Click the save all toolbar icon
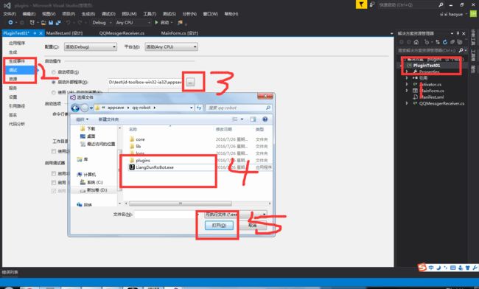Viewport: 479px width, 289px height. click(58, 23)
